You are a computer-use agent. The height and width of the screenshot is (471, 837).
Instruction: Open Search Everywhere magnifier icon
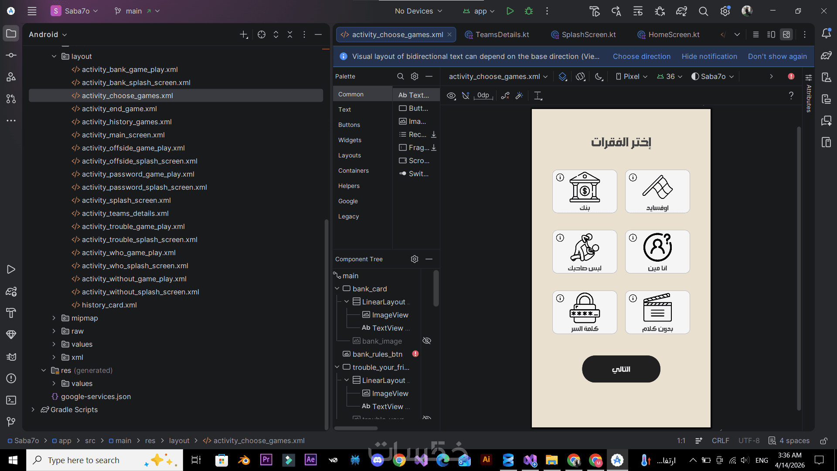[x=703, y=11]
